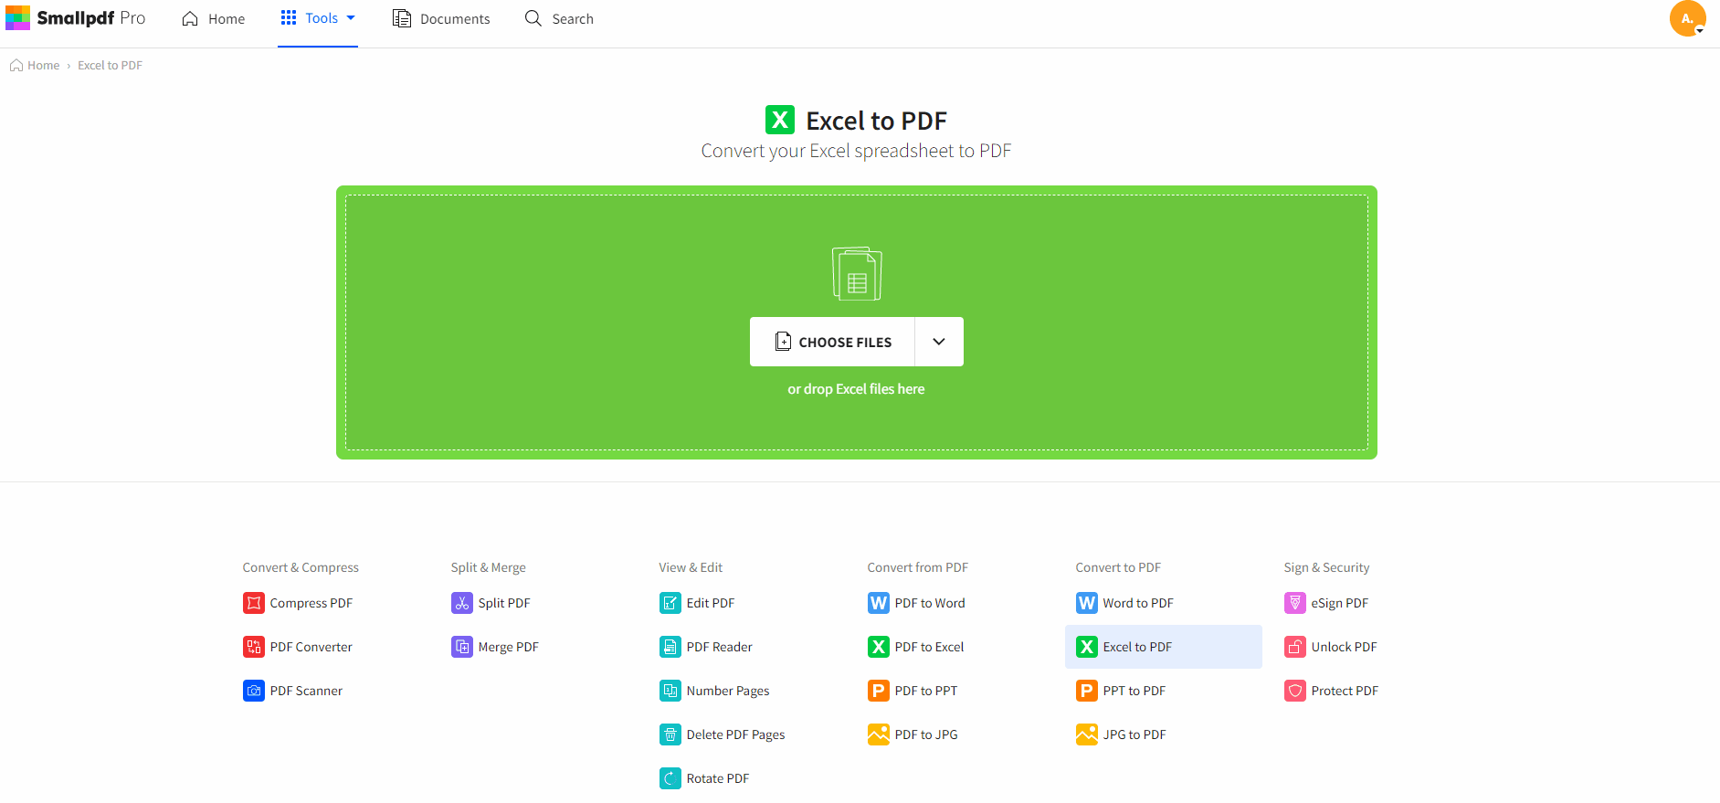Click the green Excel X icon beside title
Image resolution: width=1720 pixels, height=803 pixels.
[x=779, y=120]
